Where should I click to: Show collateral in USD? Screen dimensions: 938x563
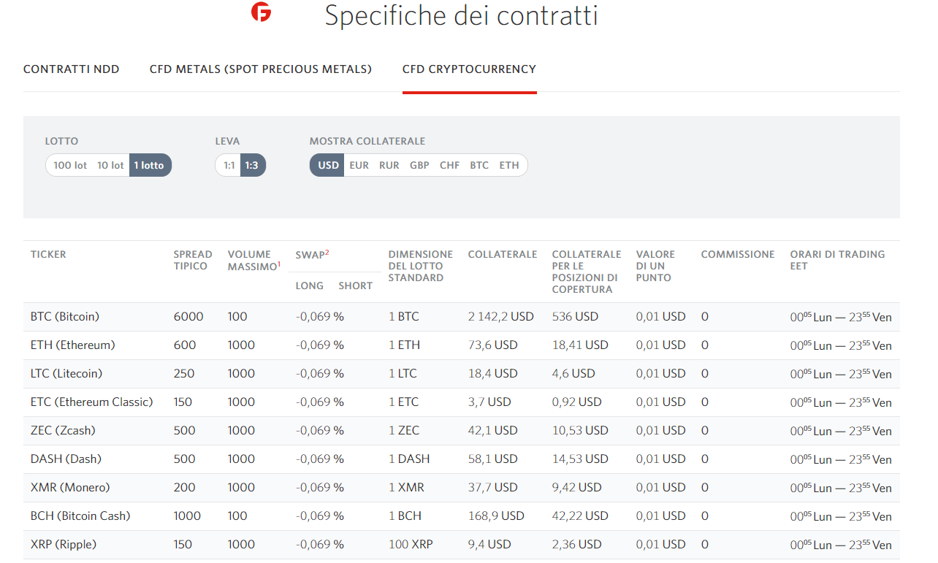pyautogui.click(x=328, y=165)
